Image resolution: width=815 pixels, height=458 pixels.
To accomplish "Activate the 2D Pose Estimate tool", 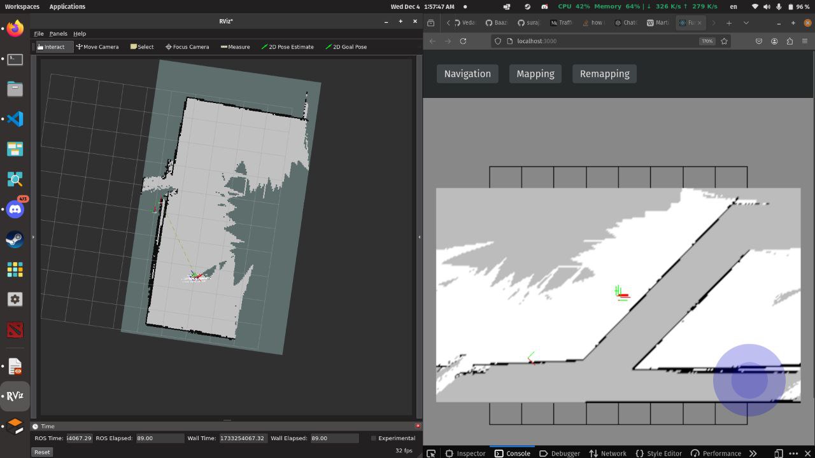I will pyautogui.click(x=287, y=46).
